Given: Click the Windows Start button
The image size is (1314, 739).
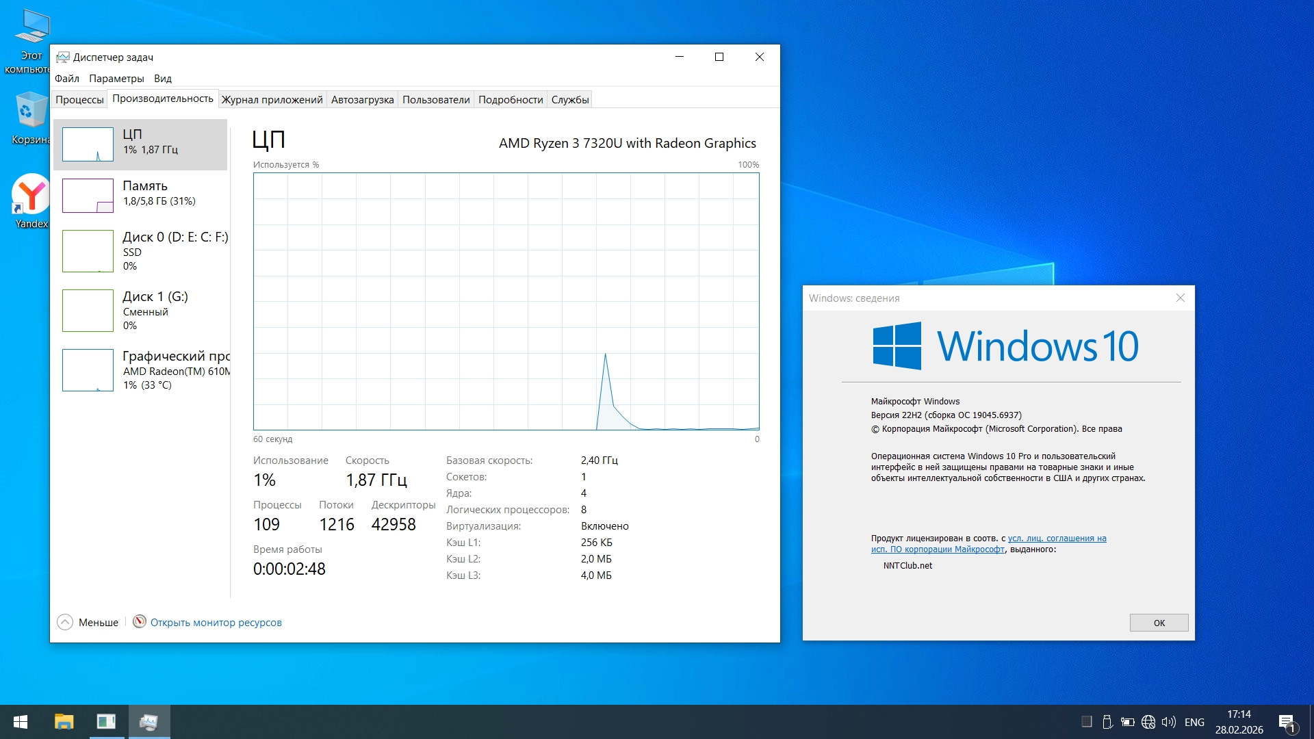Looking at the screenshot, I should (21, 722).
